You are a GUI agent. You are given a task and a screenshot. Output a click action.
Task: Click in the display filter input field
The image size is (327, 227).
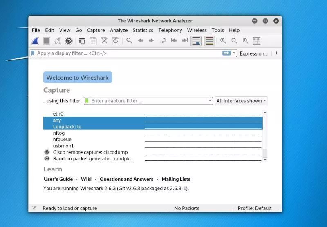coord(129,53)
